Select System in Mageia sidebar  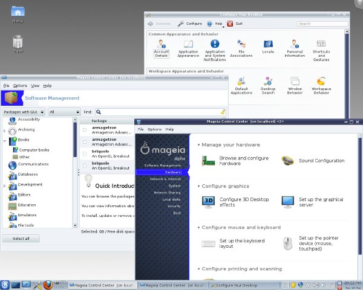coord(175,186)
